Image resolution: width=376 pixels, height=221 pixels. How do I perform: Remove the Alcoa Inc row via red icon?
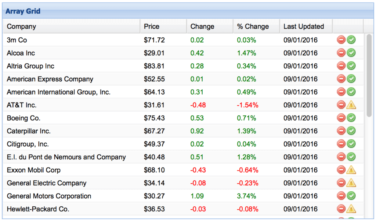341,53
